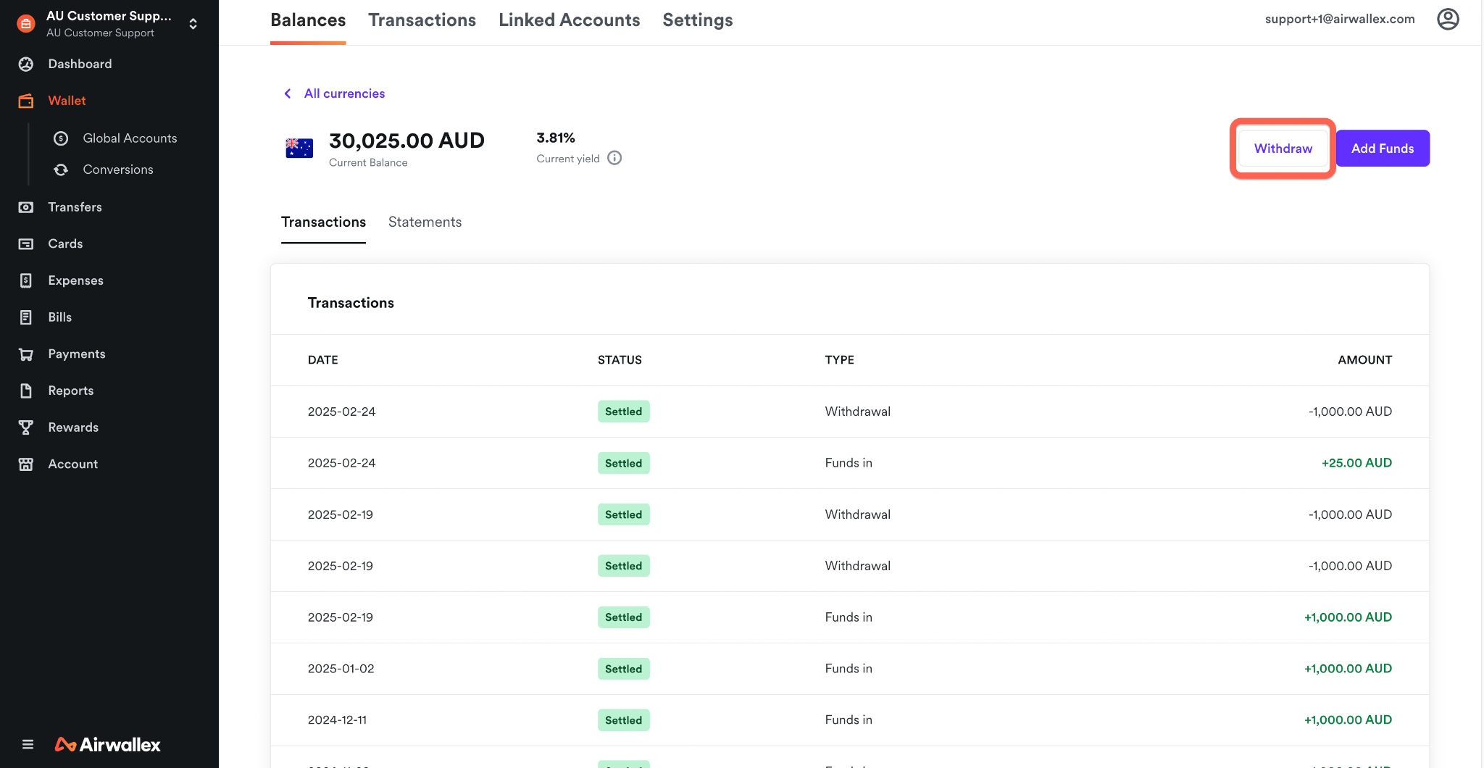Go to Bills in the sidebar
1484x768 pixels.
59,317
